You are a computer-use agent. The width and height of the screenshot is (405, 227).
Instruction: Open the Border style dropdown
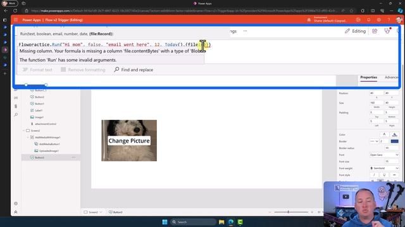374,141
